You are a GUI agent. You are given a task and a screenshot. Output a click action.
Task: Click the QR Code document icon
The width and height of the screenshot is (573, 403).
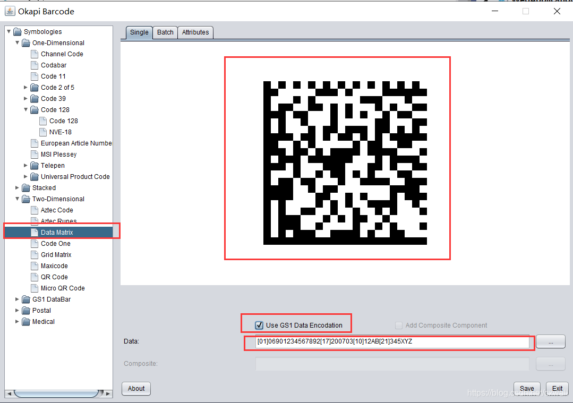pos(35,277)
